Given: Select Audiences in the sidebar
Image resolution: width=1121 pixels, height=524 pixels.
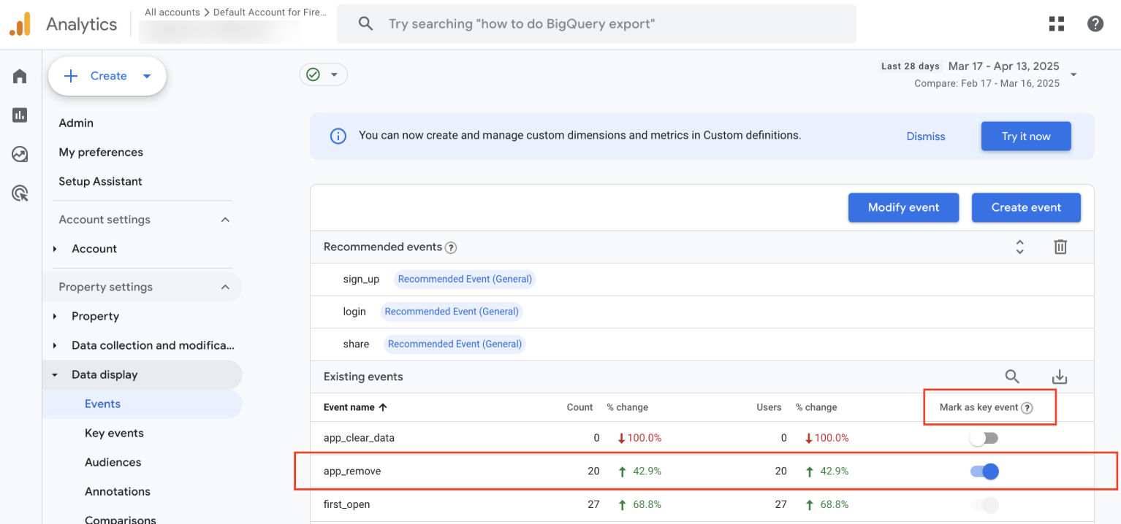Looking at the screenshot, I should tap(113, 462).
